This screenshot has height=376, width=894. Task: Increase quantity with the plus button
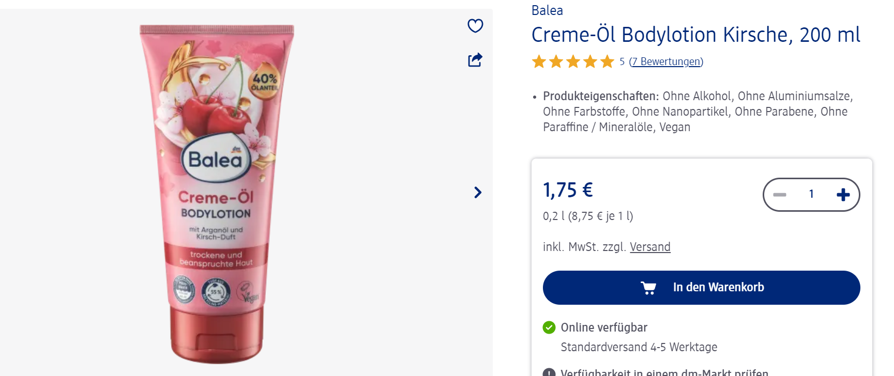843,195
